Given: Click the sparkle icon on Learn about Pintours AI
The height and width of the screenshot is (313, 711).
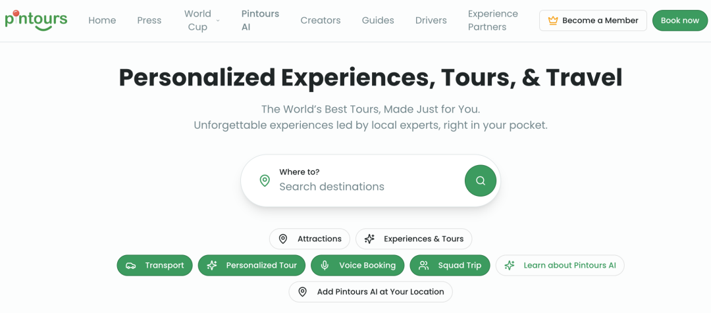Looking at the screenshot, I should (509, 266).
